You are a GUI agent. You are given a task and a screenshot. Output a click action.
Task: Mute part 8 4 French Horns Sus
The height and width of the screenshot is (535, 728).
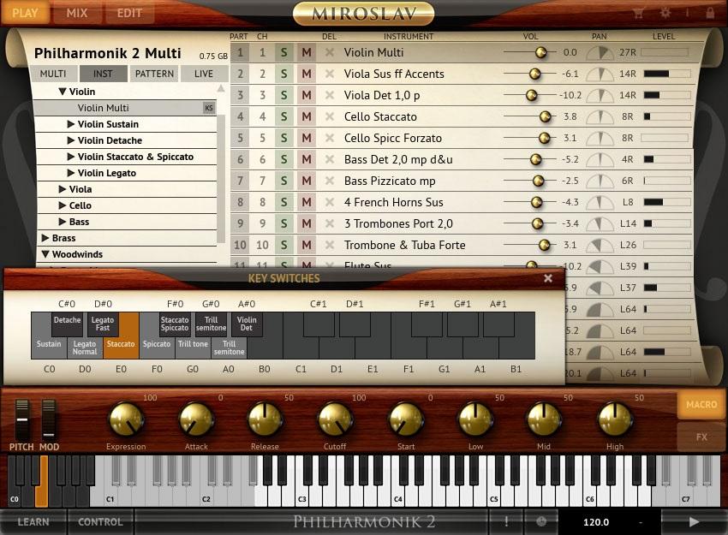pos(306,202)
